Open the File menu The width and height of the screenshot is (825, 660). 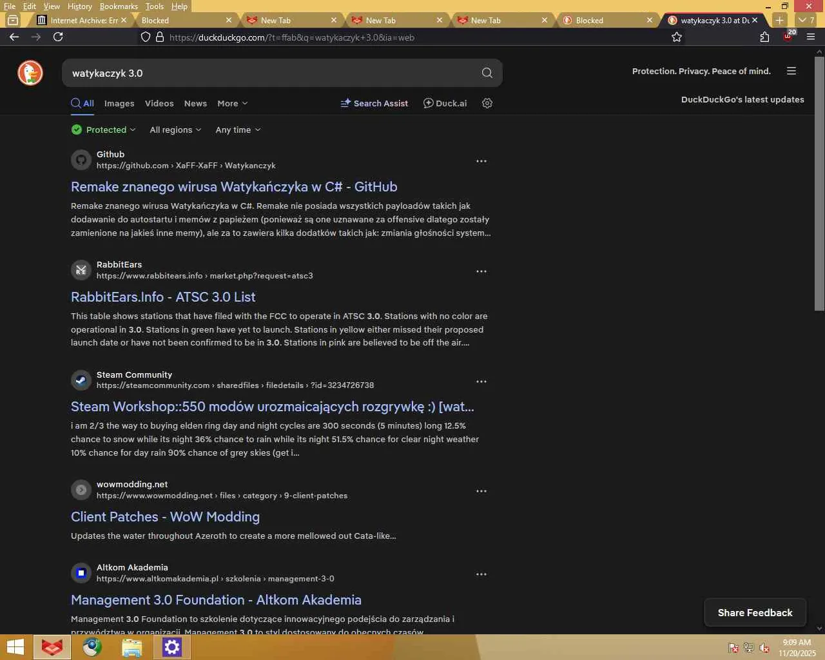[10, 6]
